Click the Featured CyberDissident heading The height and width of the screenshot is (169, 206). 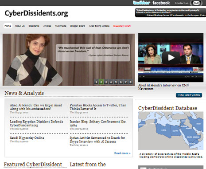pos(33,165)
